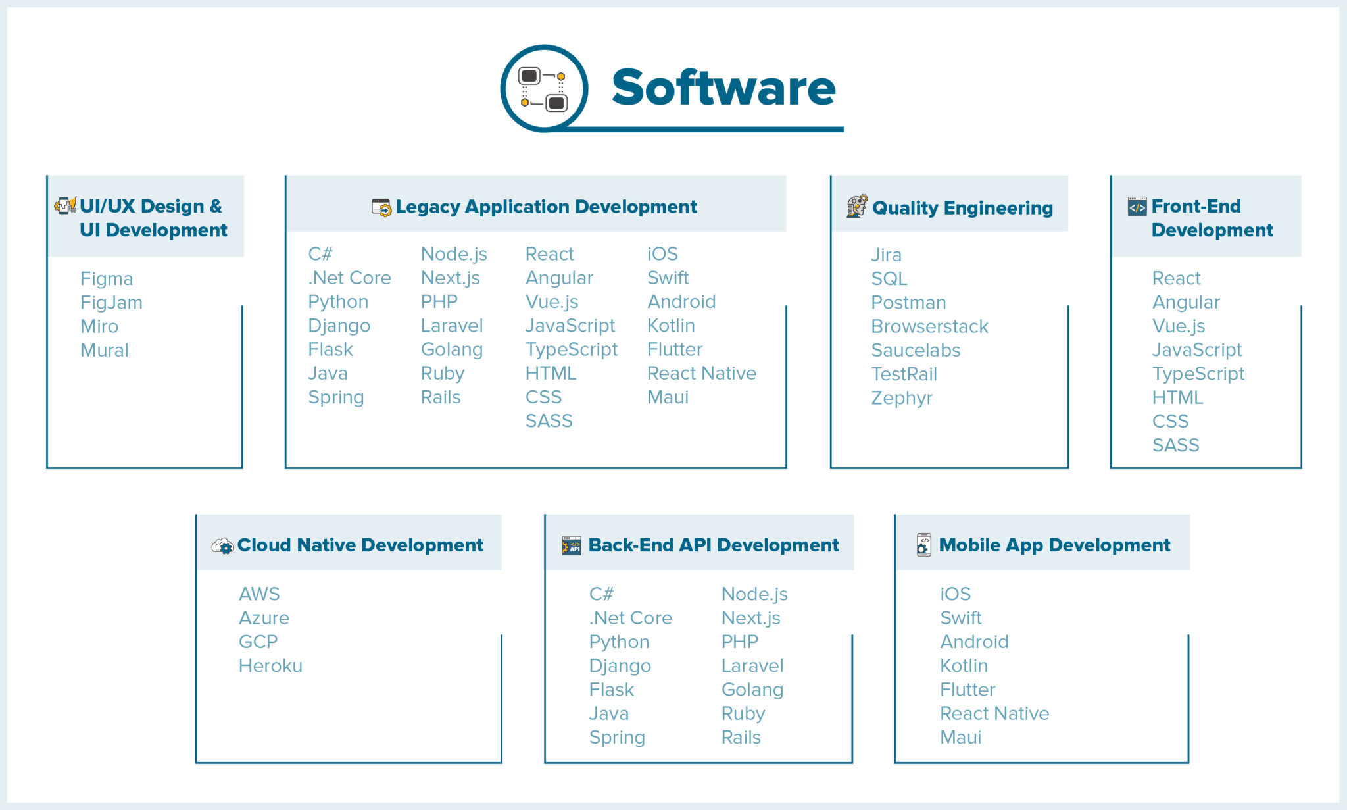
Task: Click Next.js under Back-End API Development
Action: click(750, 619)
